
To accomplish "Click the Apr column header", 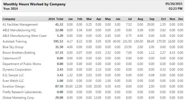I will pyautogui.click(x=99, y=19).
